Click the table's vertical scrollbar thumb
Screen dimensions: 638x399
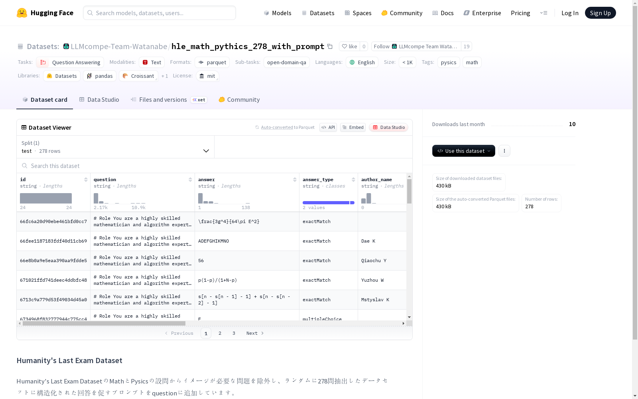409,191
